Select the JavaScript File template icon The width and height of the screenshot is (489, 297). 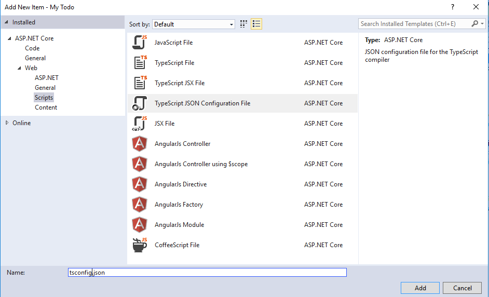click(140, 43)
